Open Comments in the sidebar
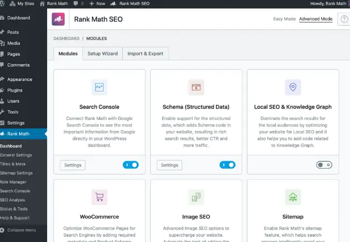The width and height of the screenshot is (350, 242). [x=18, y=65]
